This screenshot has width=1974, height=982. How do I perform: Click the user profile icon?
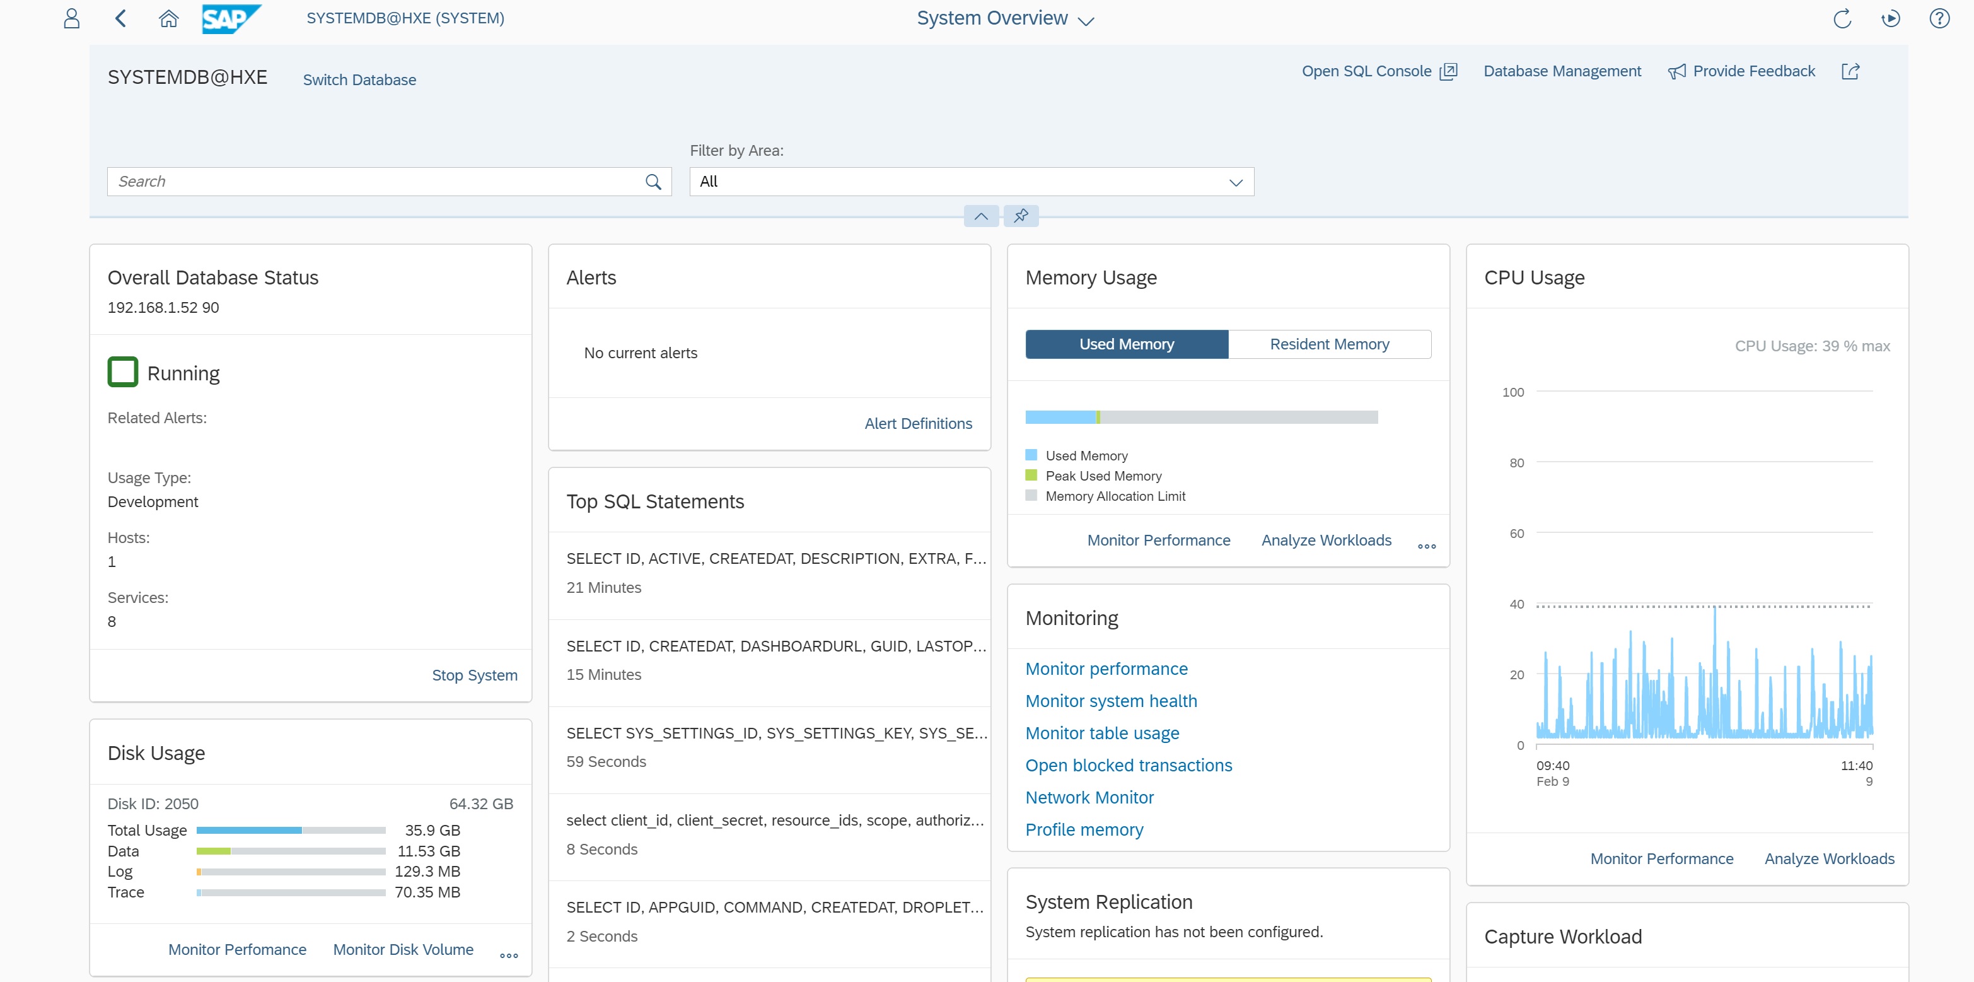tap(71, 18)
